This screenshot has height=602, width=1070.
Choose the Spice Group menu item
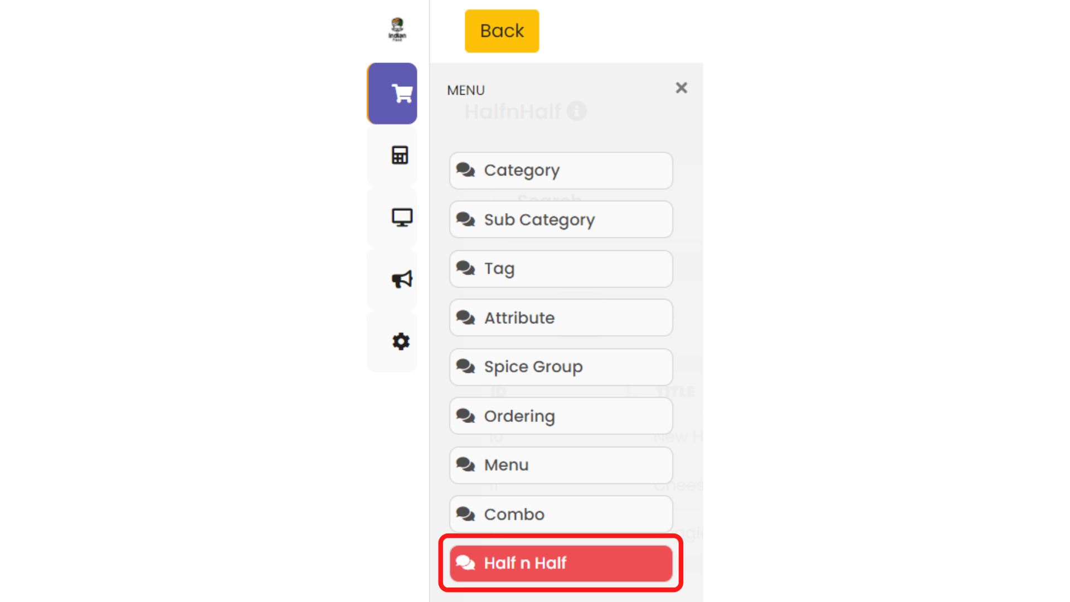click(561, 367)
